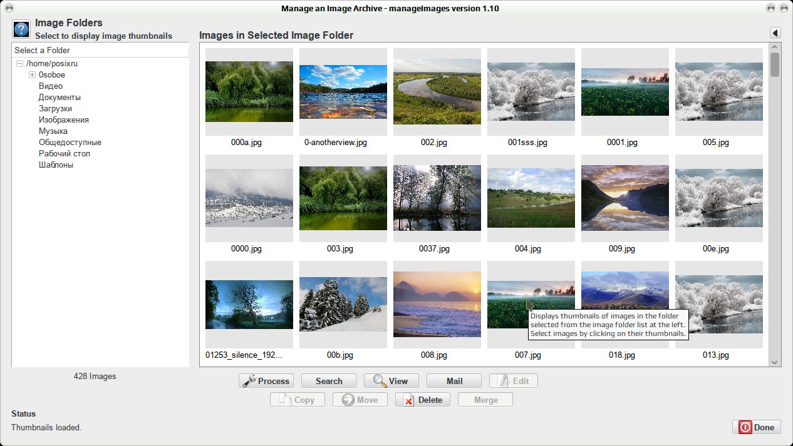The width and height of the screenshot is (793, 446).
Task: Select the Шаблоны folder
Action: 56,165
